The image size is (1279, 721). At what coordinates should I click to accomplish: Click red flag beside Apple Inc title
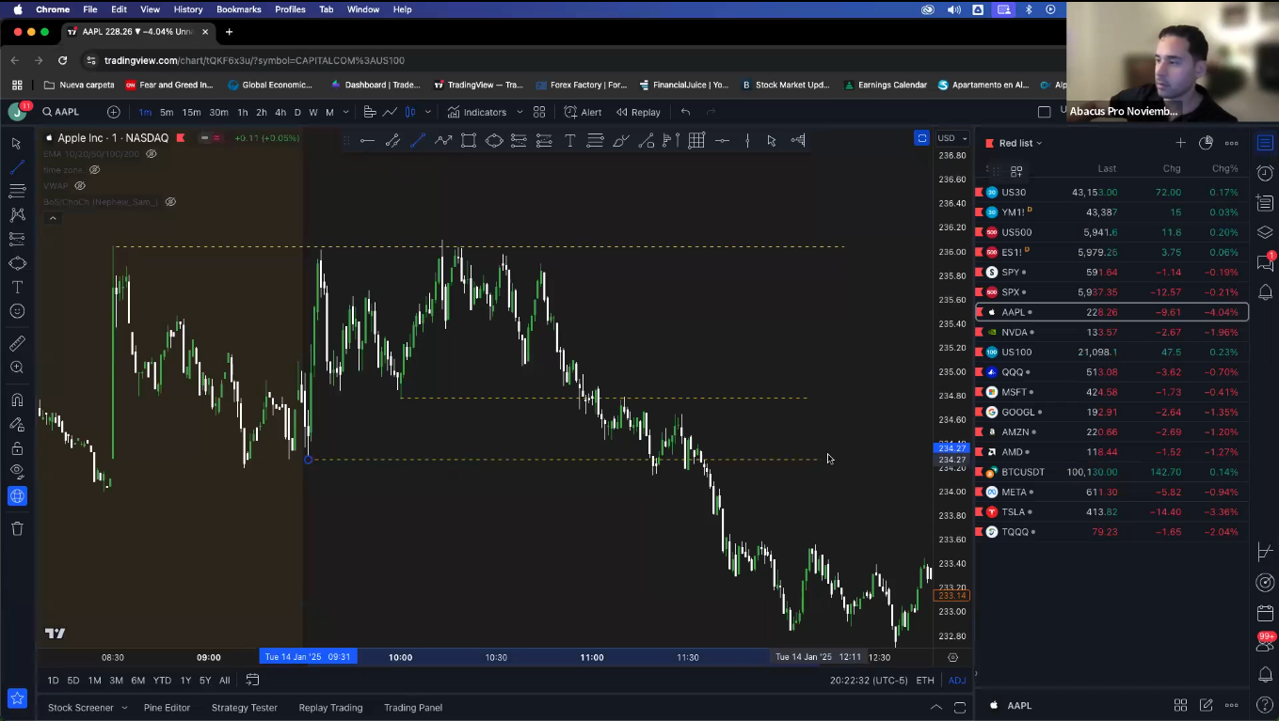pyautogui.click(x=181, y=138)
